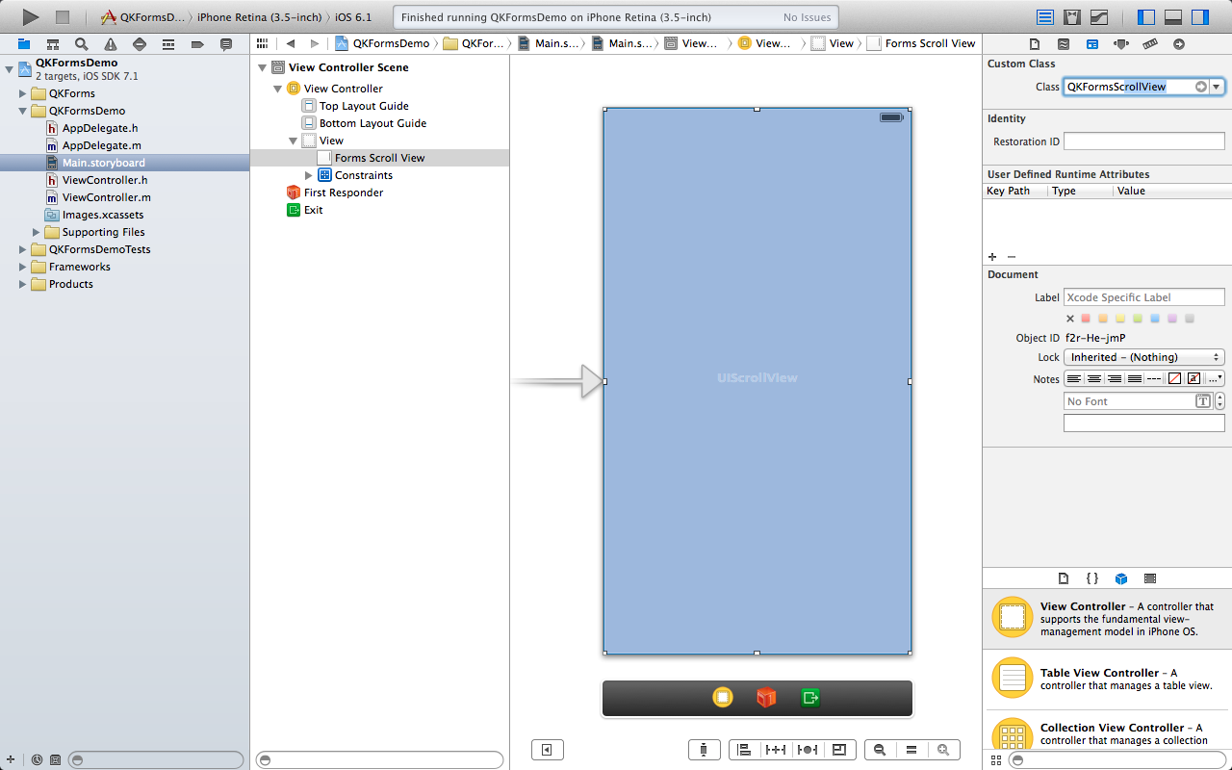
Task: Show the Object library
Action: [x=1121, y=578]
